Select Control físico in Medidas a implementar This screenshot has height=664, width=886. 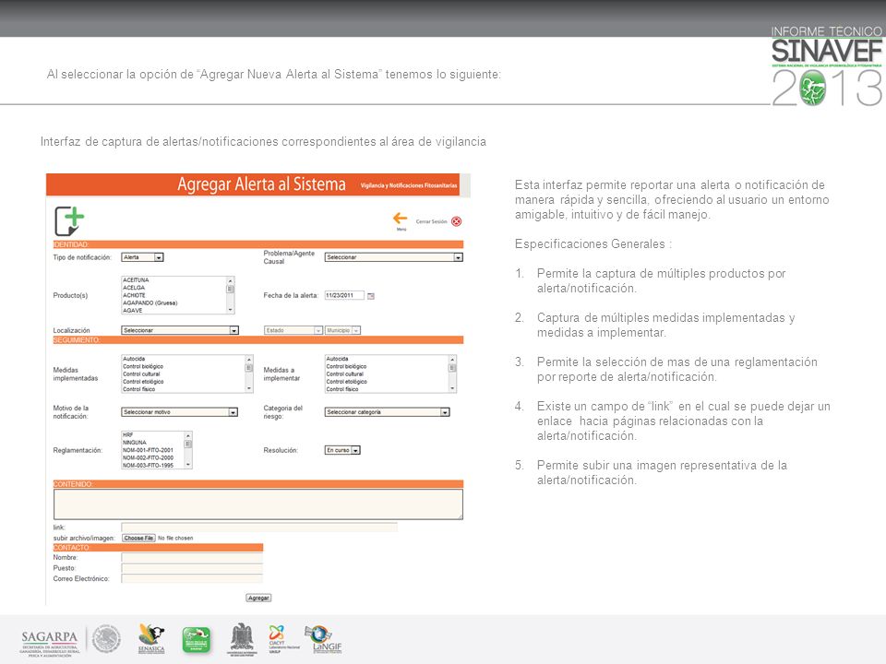tap(342, 389)
